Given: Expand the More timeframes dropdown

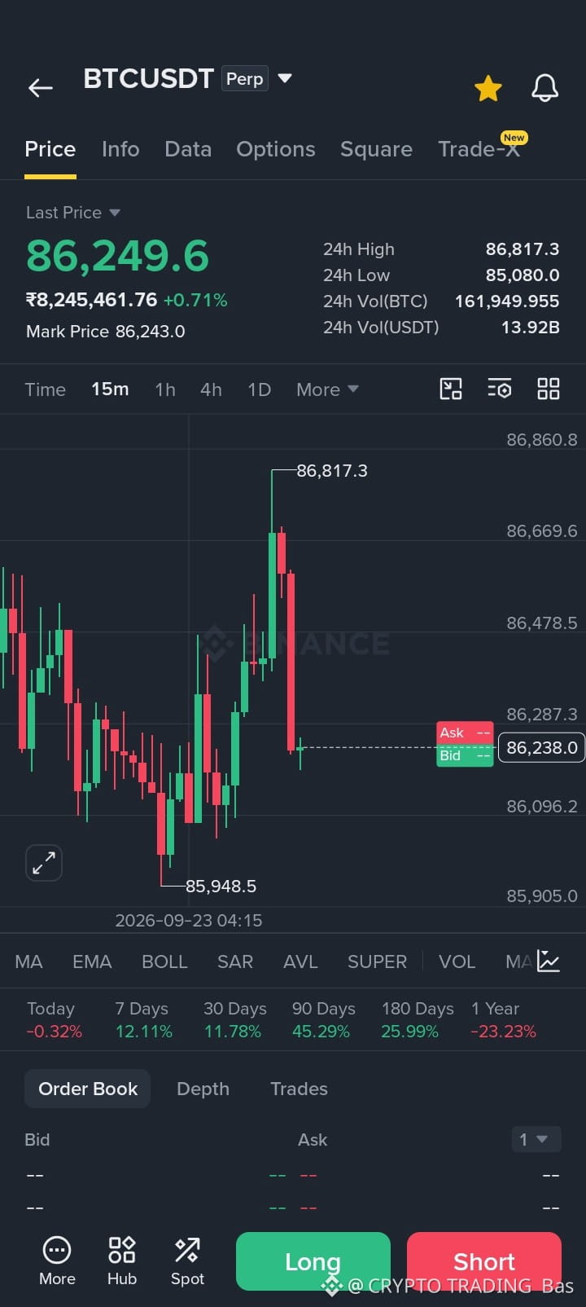Looking at the screenshot, I should pos(327,389).
